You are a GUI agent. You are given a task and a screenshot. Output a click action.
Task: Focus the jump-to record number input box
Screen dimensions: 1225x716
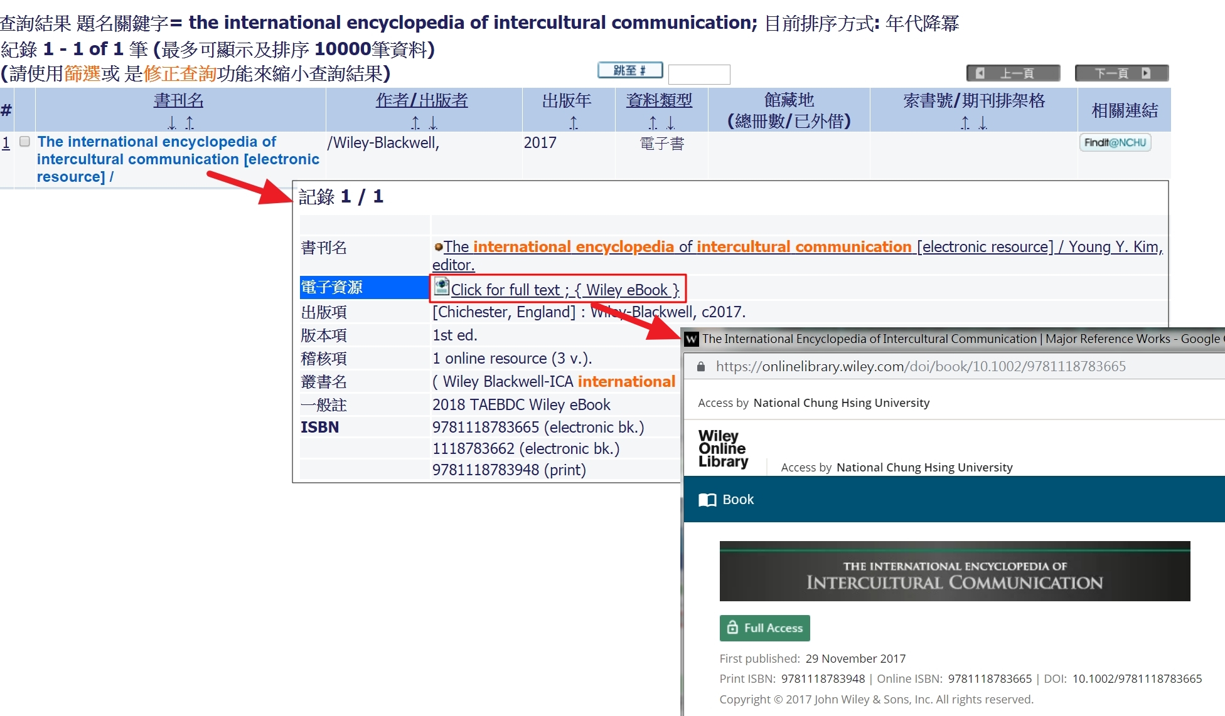(699, 74)
